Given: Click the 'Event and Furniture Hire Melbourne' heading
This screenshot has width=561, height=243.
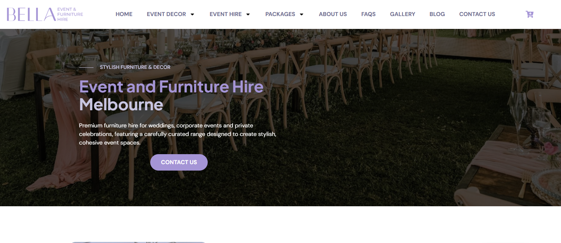Looking at the screenshot, I should pos(171,87).
